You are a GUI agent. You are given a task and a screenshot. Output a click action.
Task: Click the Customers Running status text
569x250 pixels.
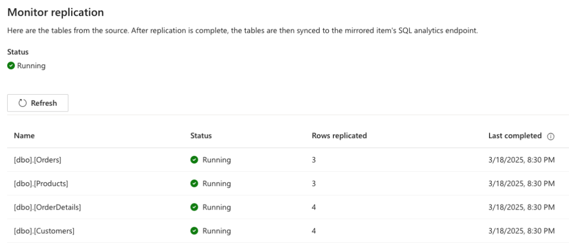(217, 231)
